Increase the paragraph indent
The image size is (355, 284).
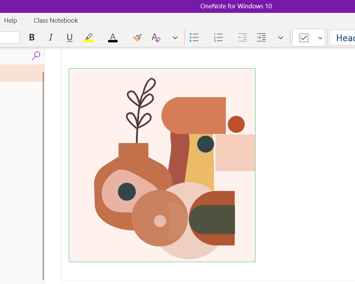[261, 37]
